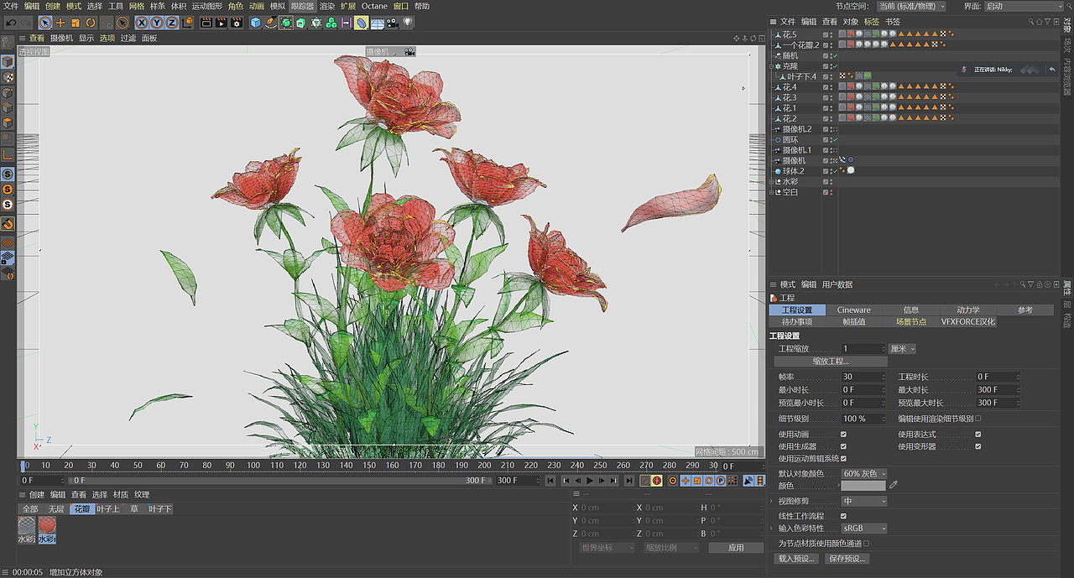Toggle the 使用生成器 checkbox
Viewport: 1074px width, 578px height.
(843, 446)
